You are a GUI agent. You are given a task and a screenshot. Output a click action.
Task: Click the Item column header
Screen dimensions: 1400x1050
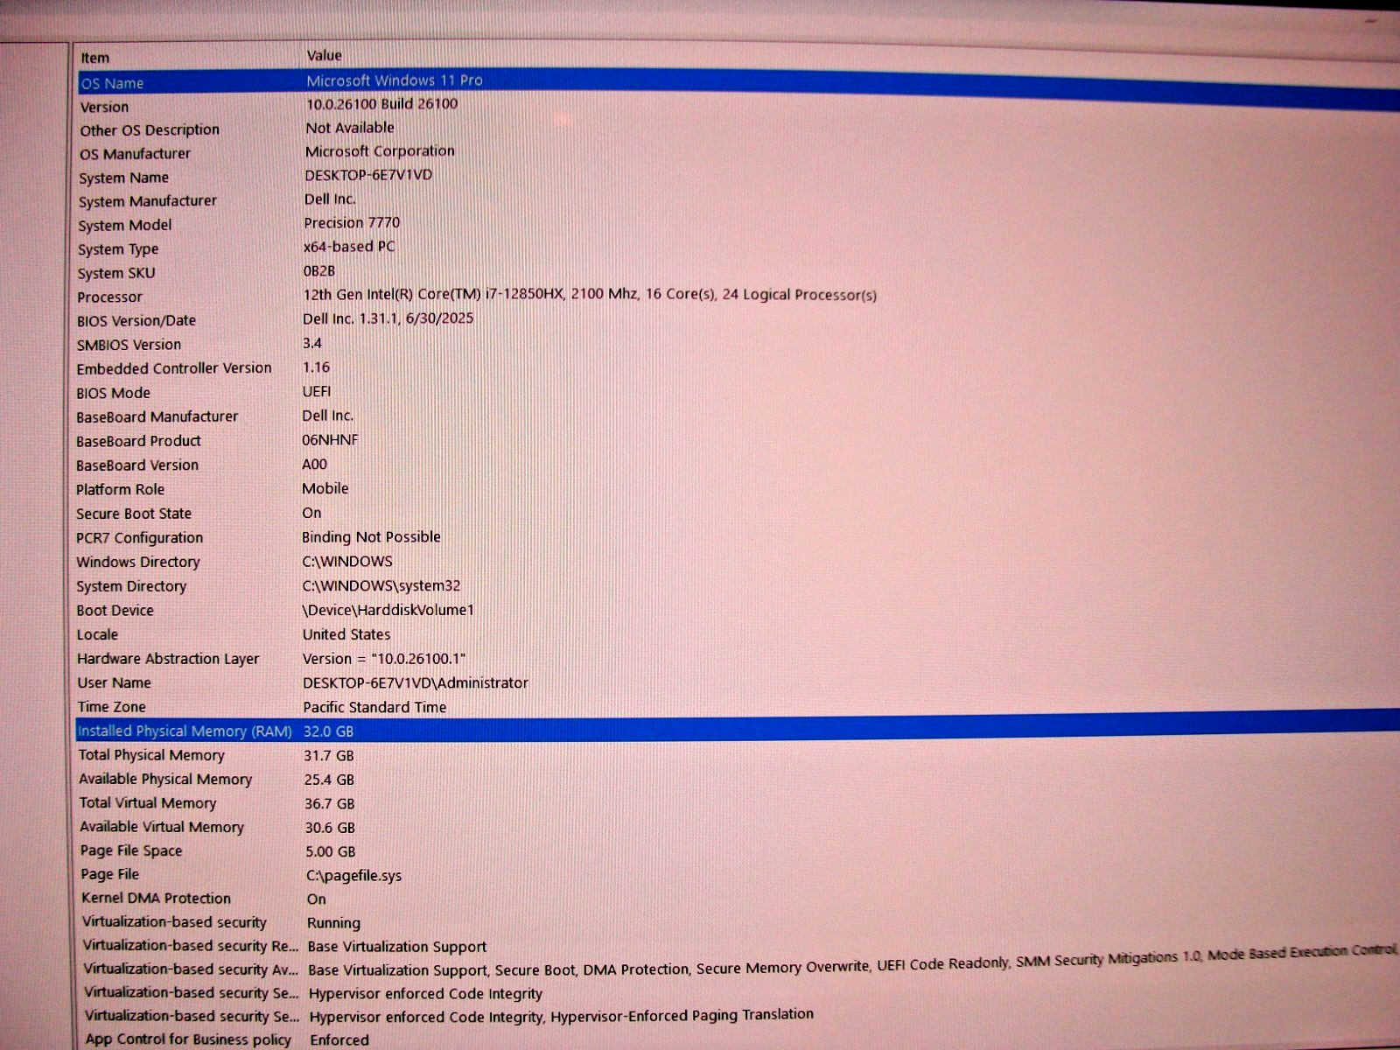pyautogui.click(x=95, y=58)
